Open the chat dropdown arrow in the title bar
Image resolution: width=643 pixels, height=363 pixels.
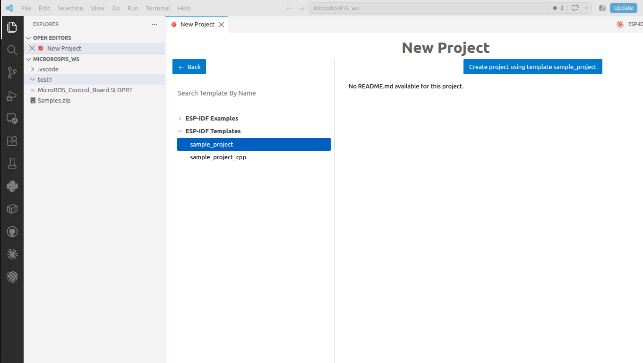[x=587, y=8]
